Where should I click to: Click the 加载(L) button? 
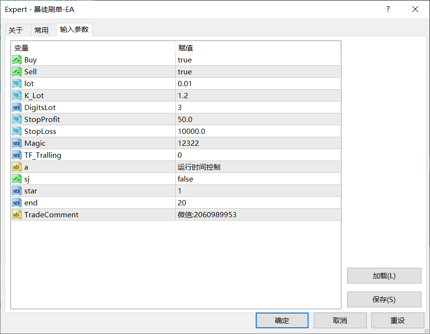pyautogui.click(x=384, y=275)
